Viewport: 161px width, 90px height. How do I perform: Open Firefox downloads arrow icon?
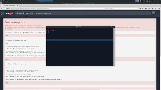tap(149, 8)
